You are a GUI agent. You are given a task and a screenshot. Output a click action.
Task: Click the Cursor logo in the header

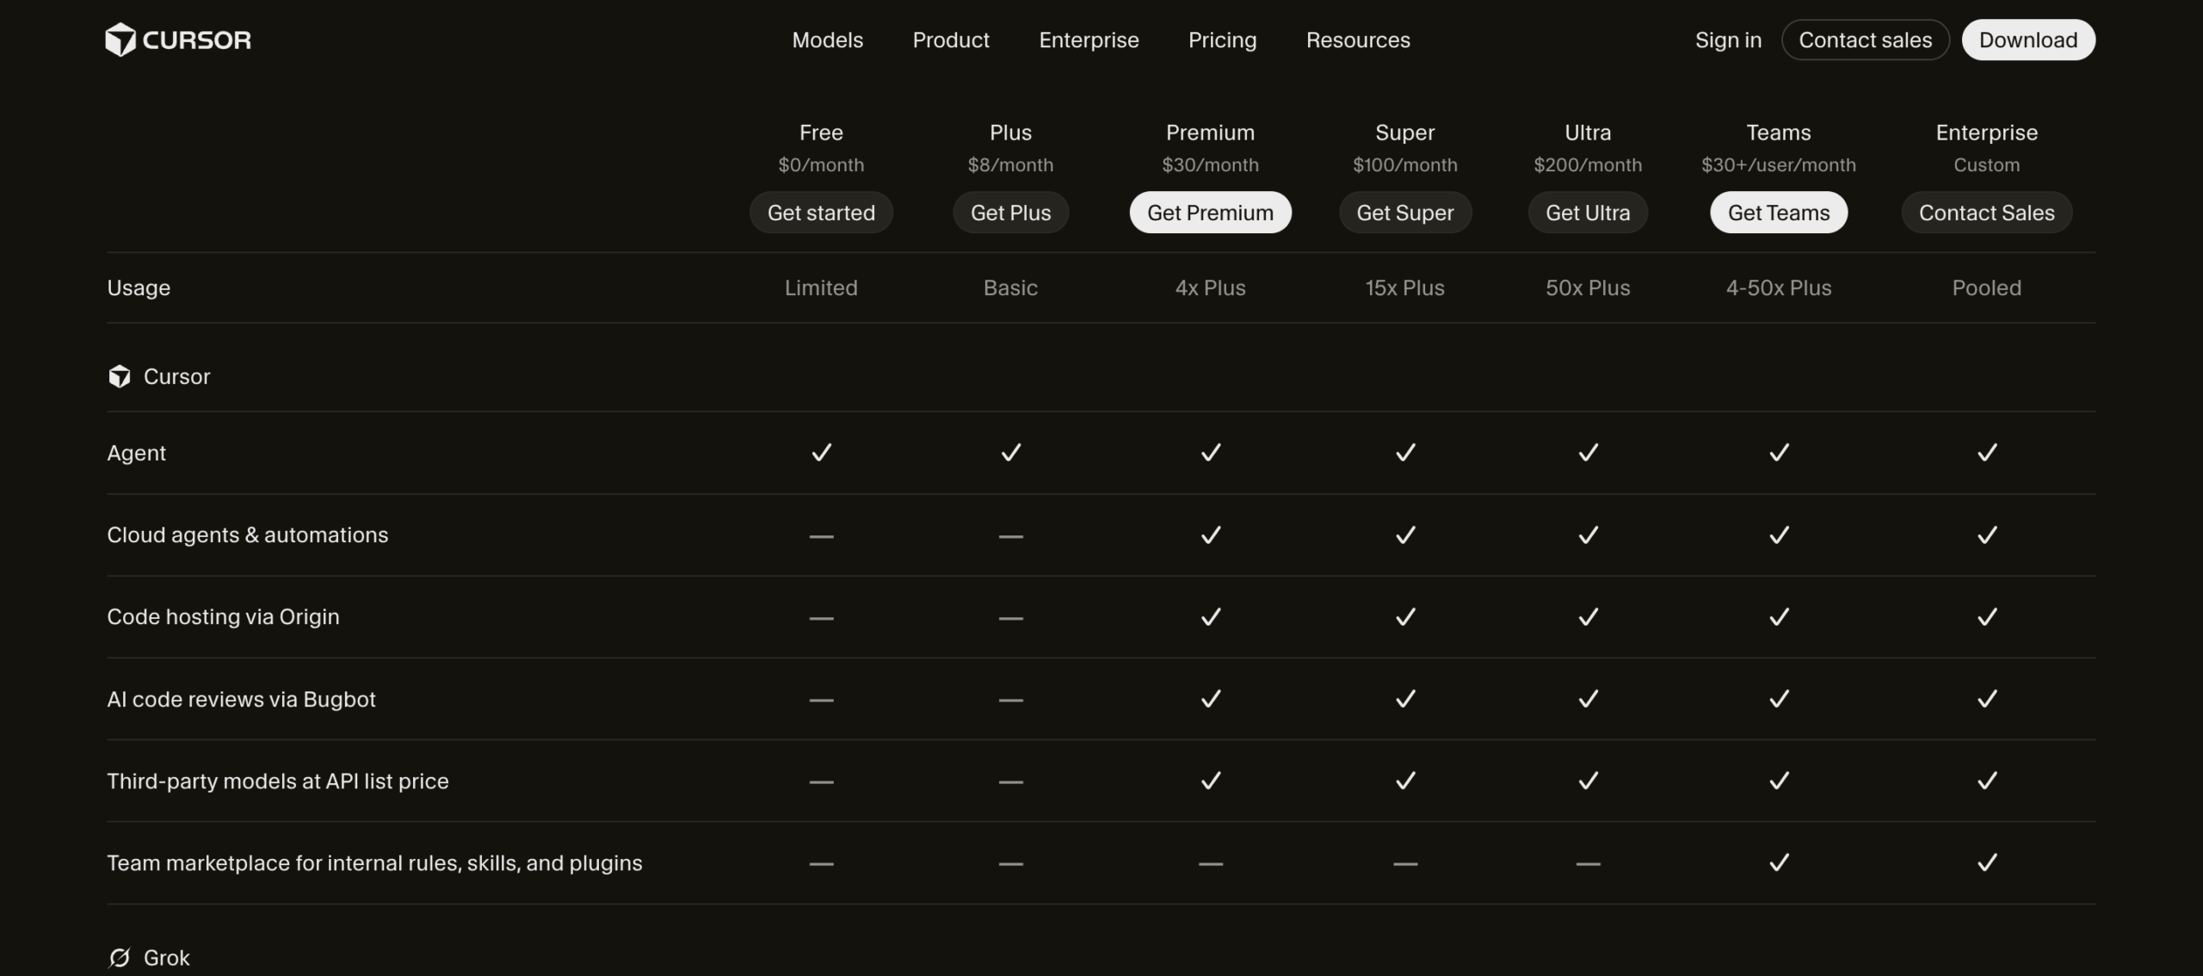(x=178, y=40)
